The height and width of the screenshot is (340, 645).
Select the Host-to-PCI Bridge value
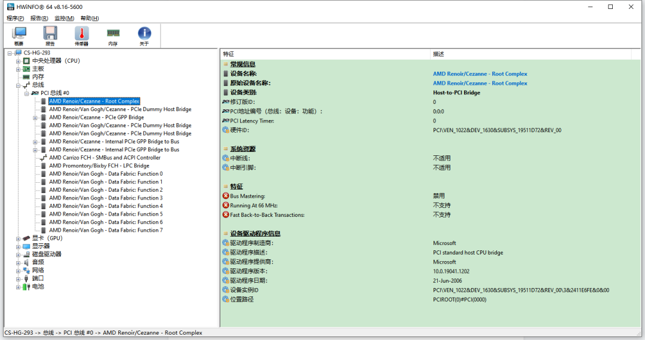click(457, 93)
